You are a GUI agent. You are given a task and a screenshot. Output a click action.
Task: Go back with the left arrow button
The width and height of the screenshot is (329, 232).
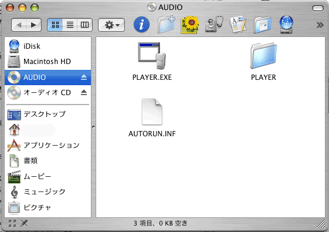(19, 25)
